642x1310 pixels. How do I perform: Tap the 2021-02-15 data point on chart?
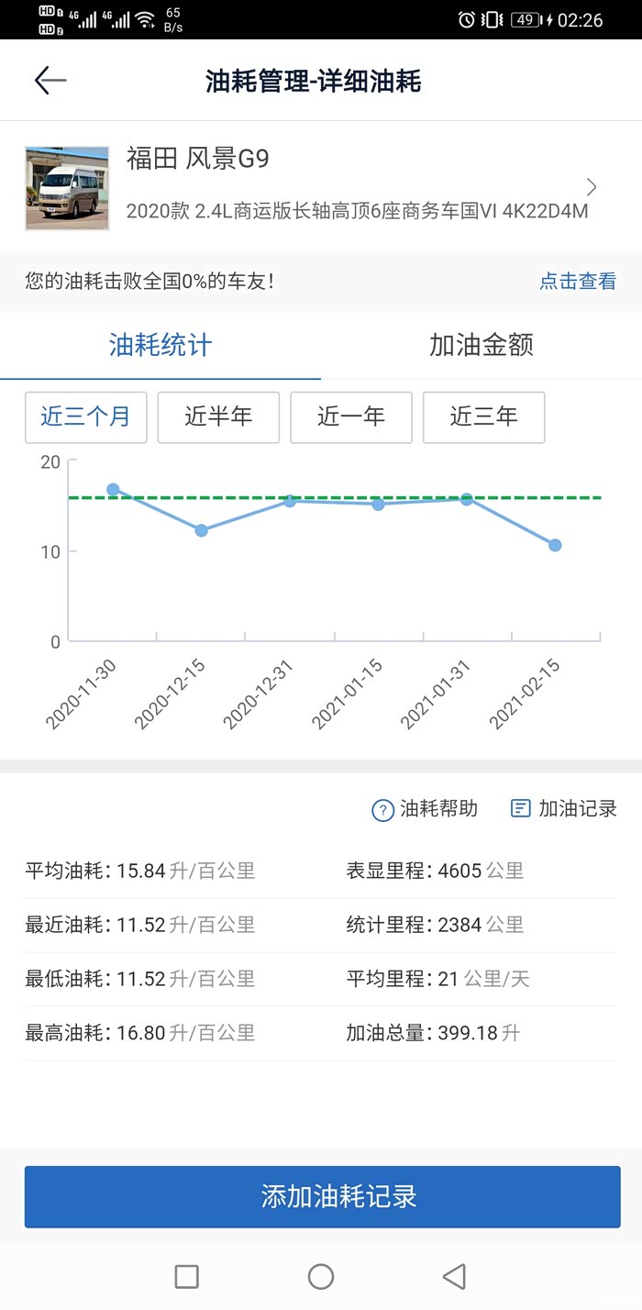click(555, 545)
